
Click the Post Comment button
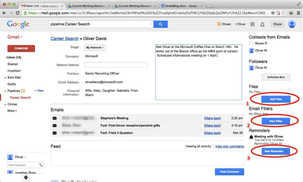229,172
